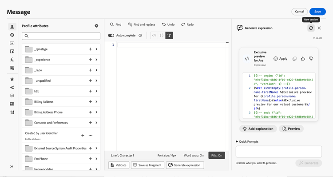Start New session with refresh icon
333x177 pixels.
[x=311, y=28]
